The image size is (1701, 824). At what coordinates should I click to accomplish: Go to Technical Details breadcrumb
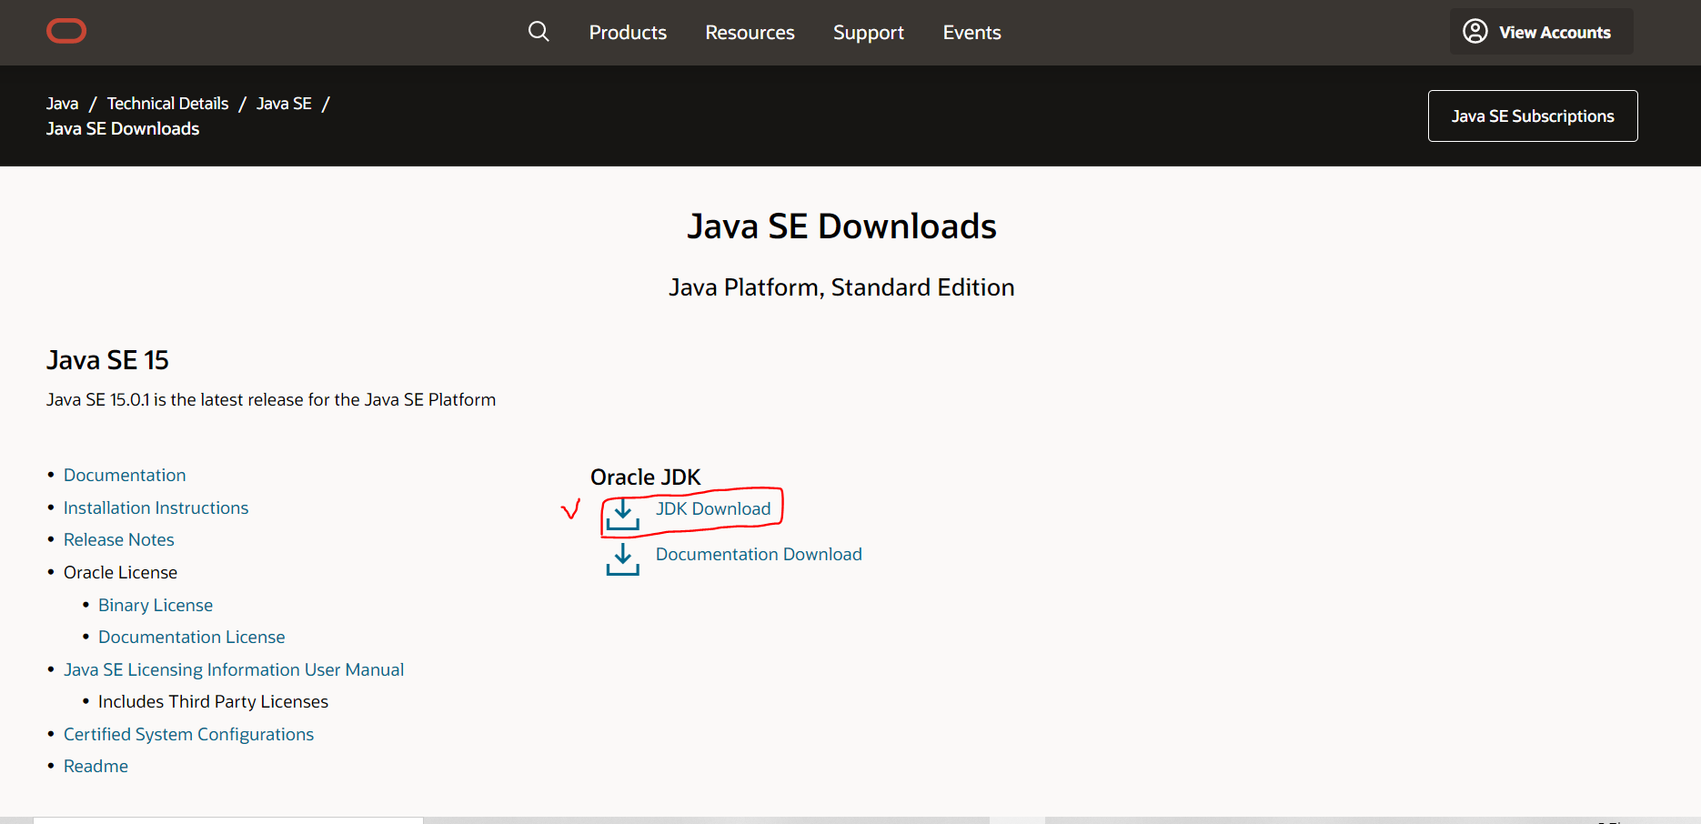[168, 104]
